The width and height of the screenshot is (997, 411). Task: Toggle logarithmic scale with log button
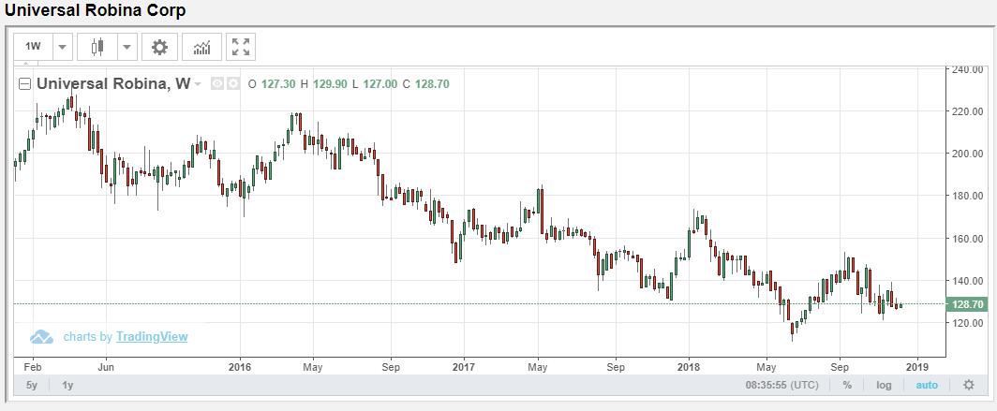coord(884,385)
